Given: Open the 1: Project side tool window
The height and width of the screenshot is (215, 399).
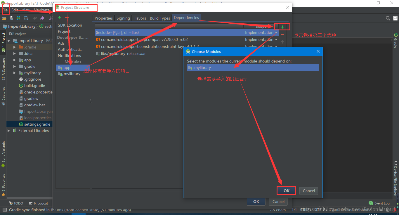Looking at the screenshot, I should [x=3, y=42].
